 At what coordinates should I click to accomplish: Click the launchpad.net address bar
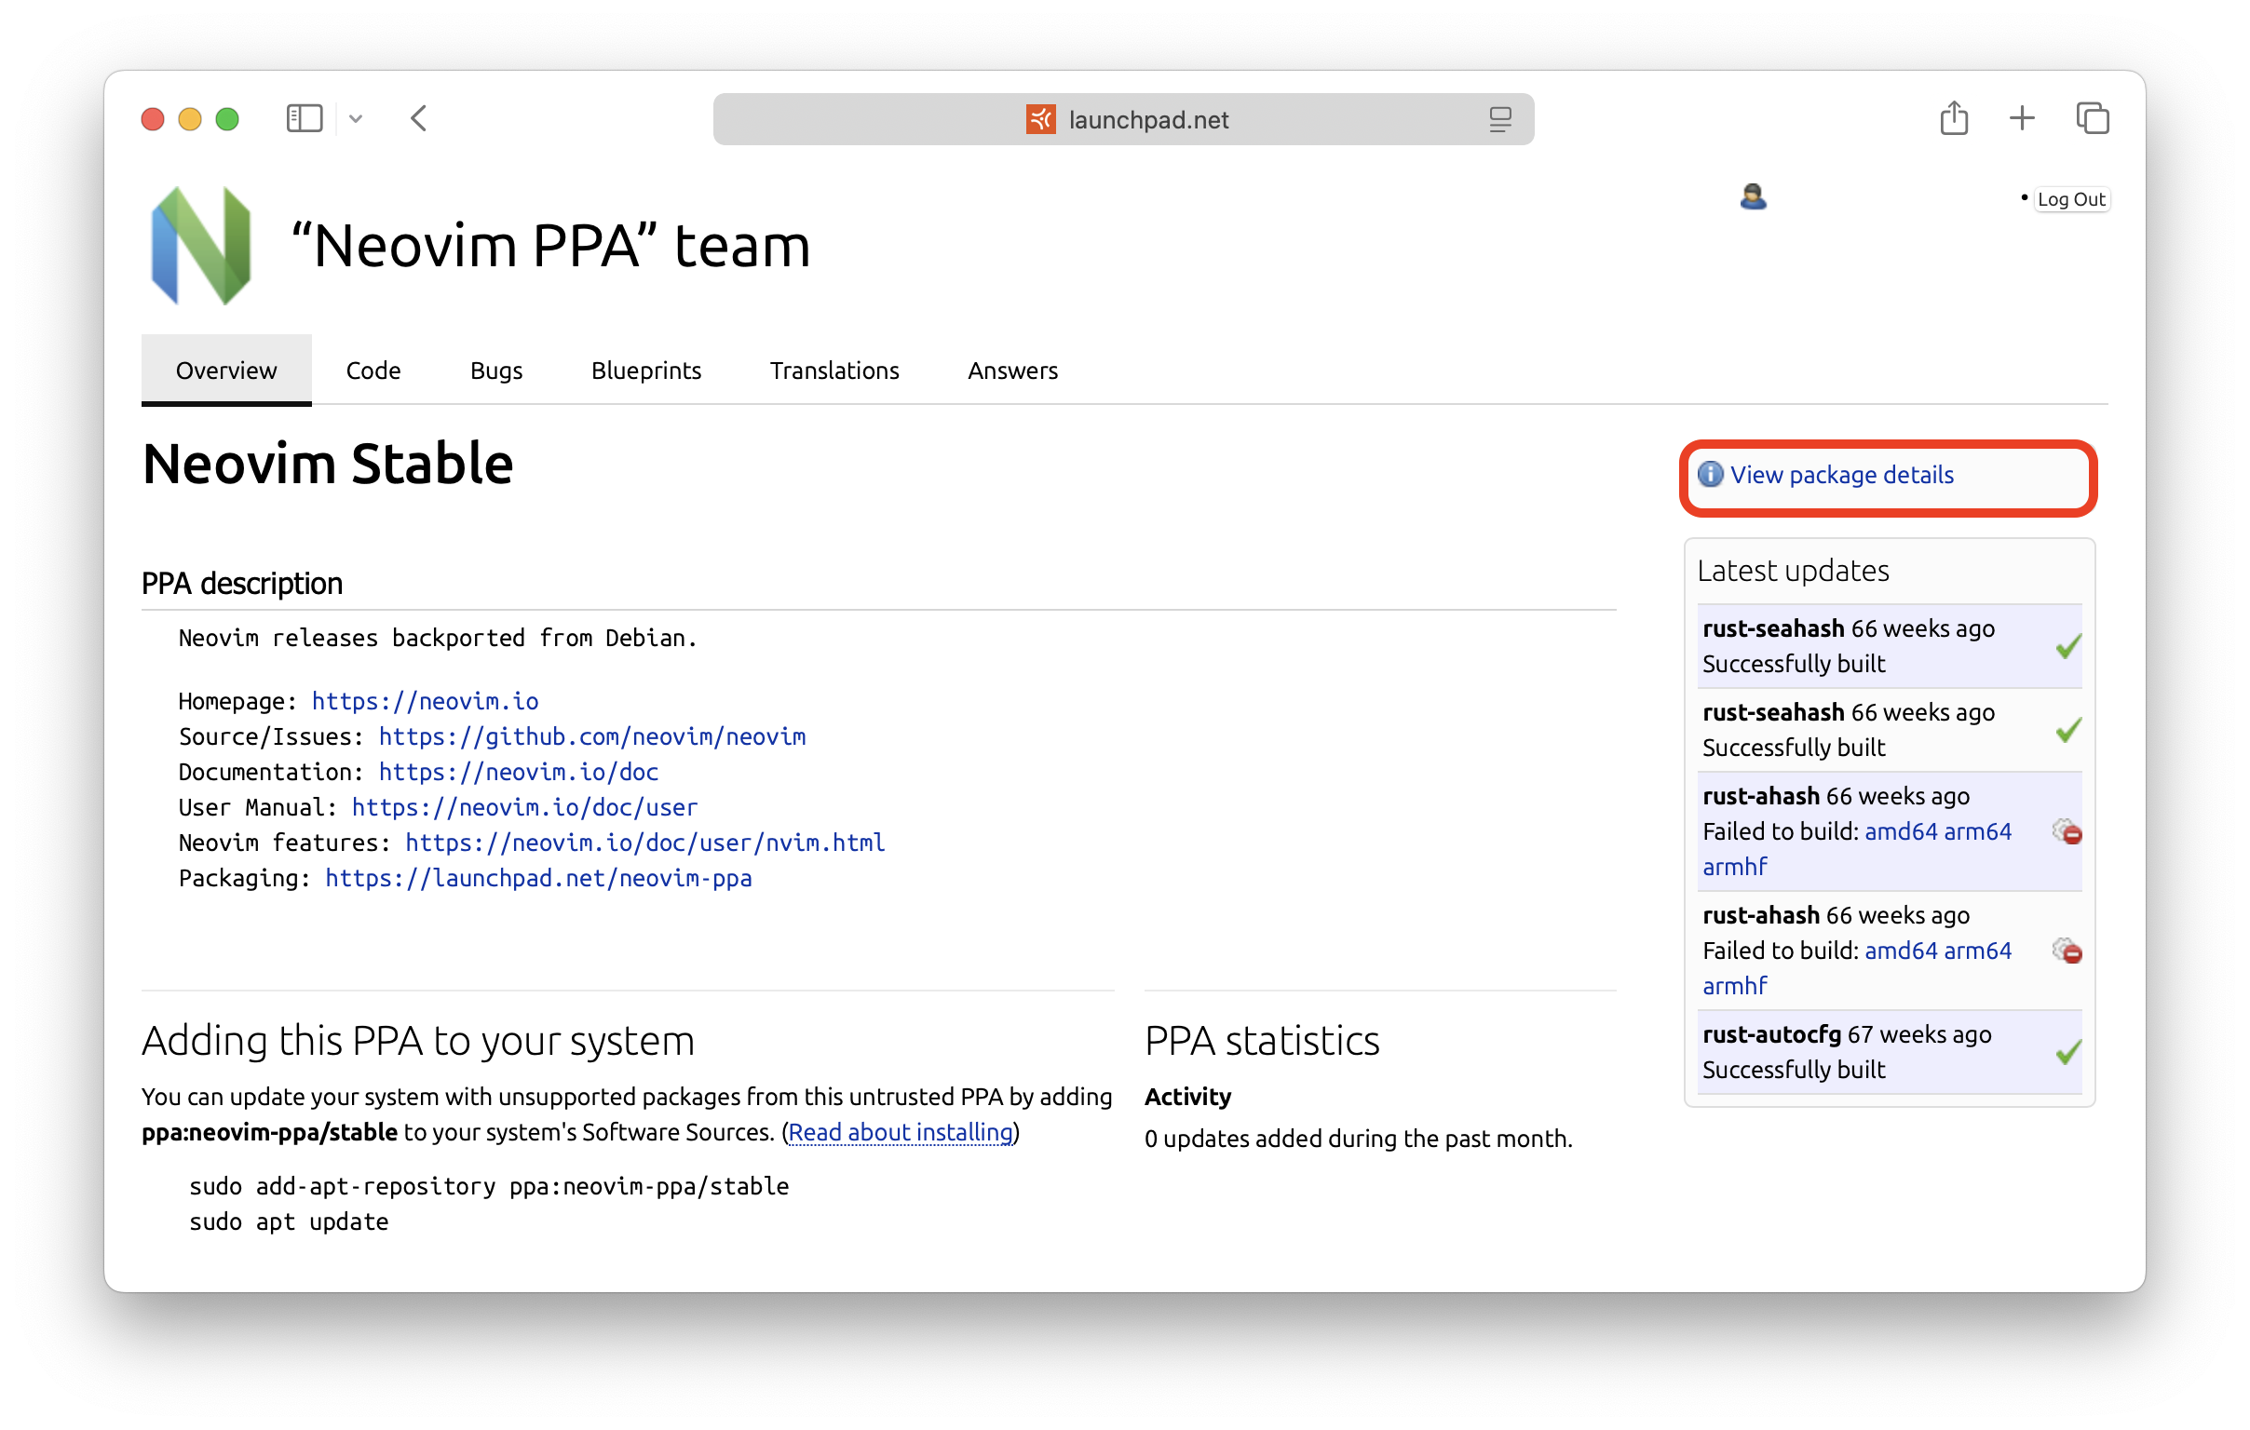coord(1147,119)
